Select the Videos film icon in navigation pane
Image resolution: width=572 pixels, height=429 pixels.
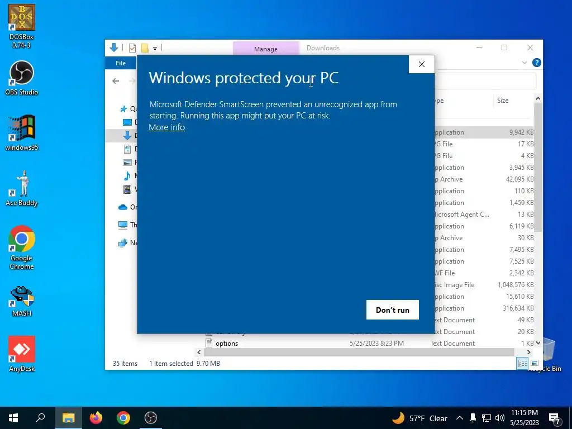[127, 189]
